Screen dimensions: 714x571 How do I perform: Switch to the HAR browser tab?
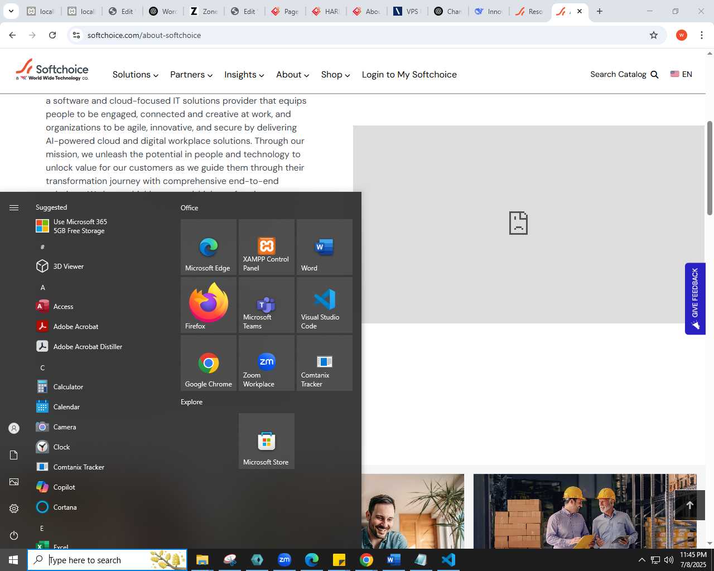[326, 11]
